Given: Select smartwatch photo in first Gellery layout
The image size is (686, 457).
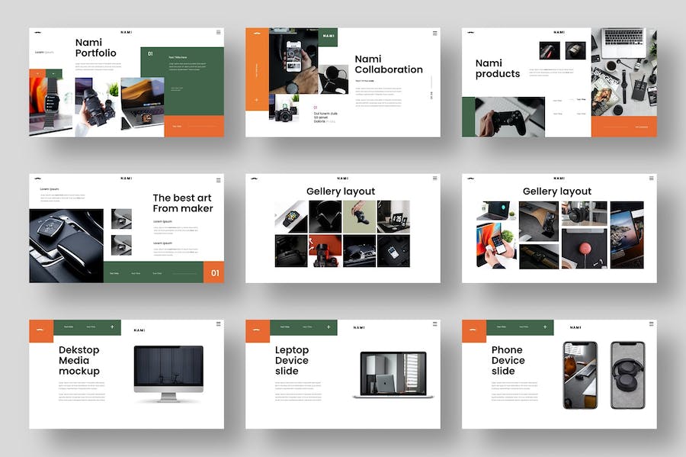Looking at the screenshot, I should (291, 217).
